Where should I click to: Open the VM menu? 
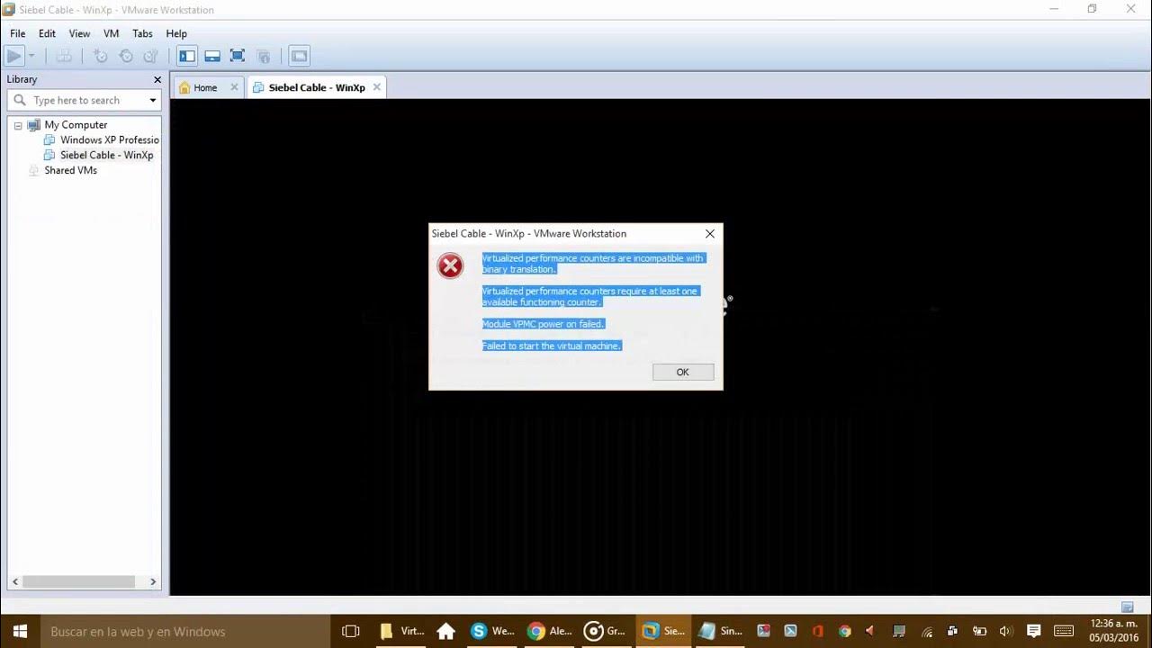coord(111,33)
